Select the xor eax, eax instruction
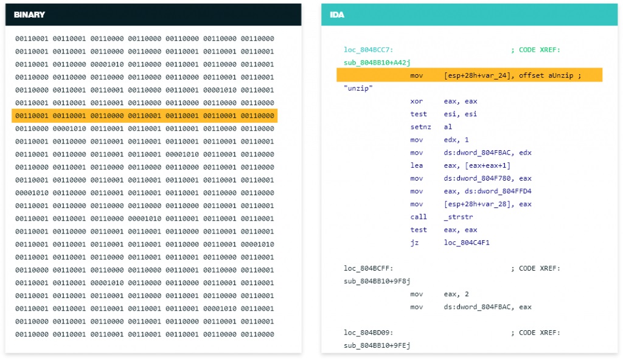623x360 pixels. tap(444, 101)
